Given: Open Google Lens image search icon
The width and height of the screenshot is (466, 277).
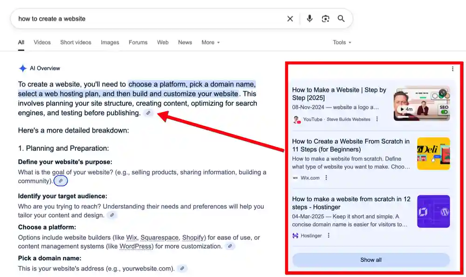Looking at the screenshot, I should (x=325, y=19).
